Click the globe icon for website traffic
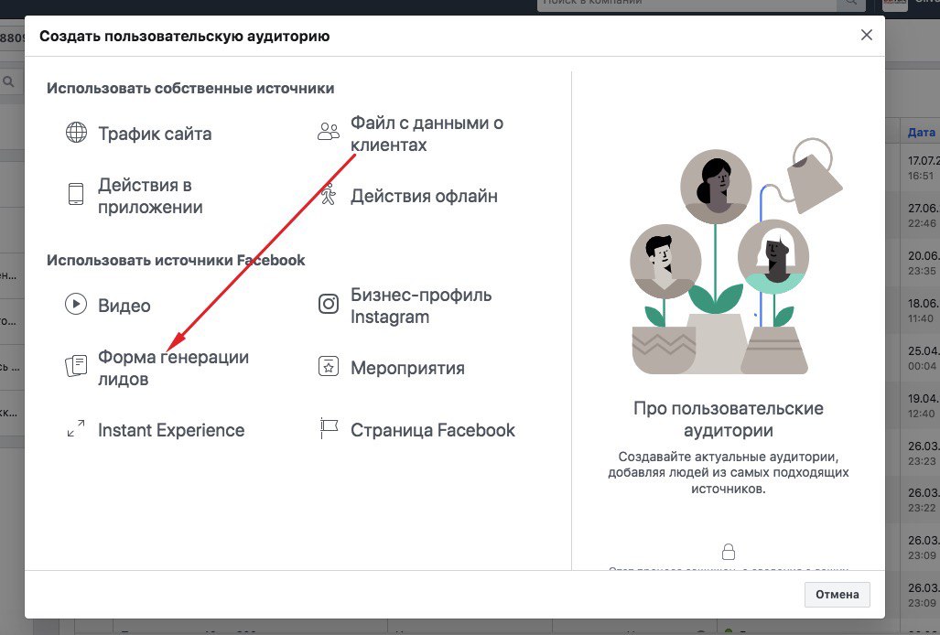 click(76, 133)
